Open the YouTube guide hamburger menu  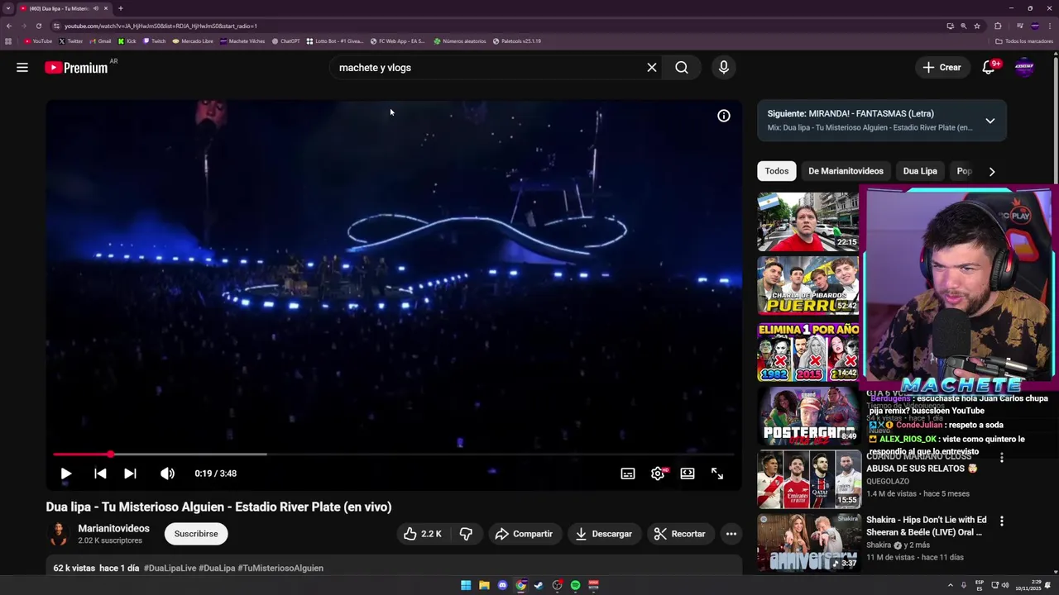(x=22, y=68)
